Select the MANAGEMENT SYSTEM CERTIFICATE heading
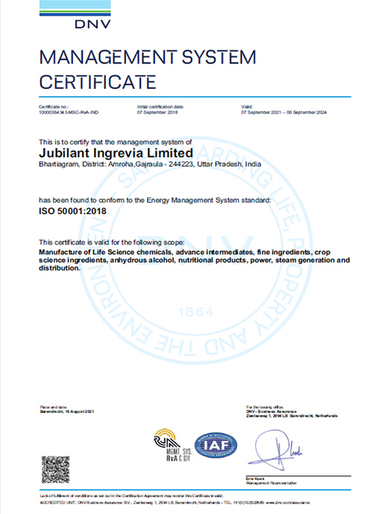386x514 pixels. (x=147, y=69)
